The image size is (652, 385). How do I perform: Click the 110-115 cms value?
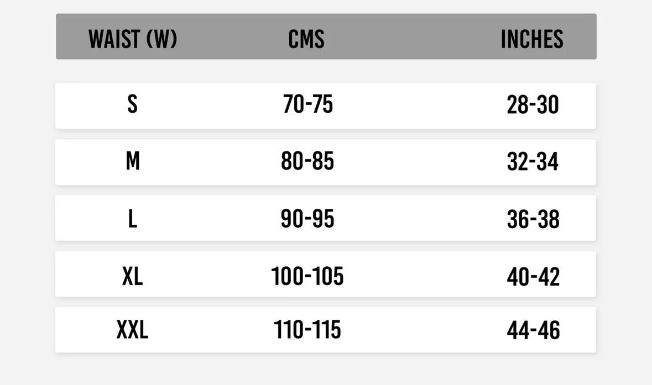(307, 330)
